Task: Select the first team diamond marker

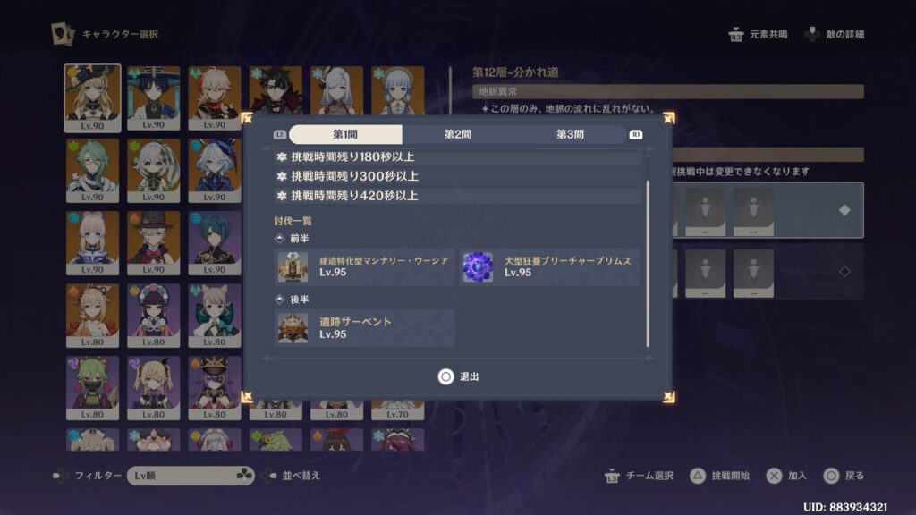Action: click(844, 210)
